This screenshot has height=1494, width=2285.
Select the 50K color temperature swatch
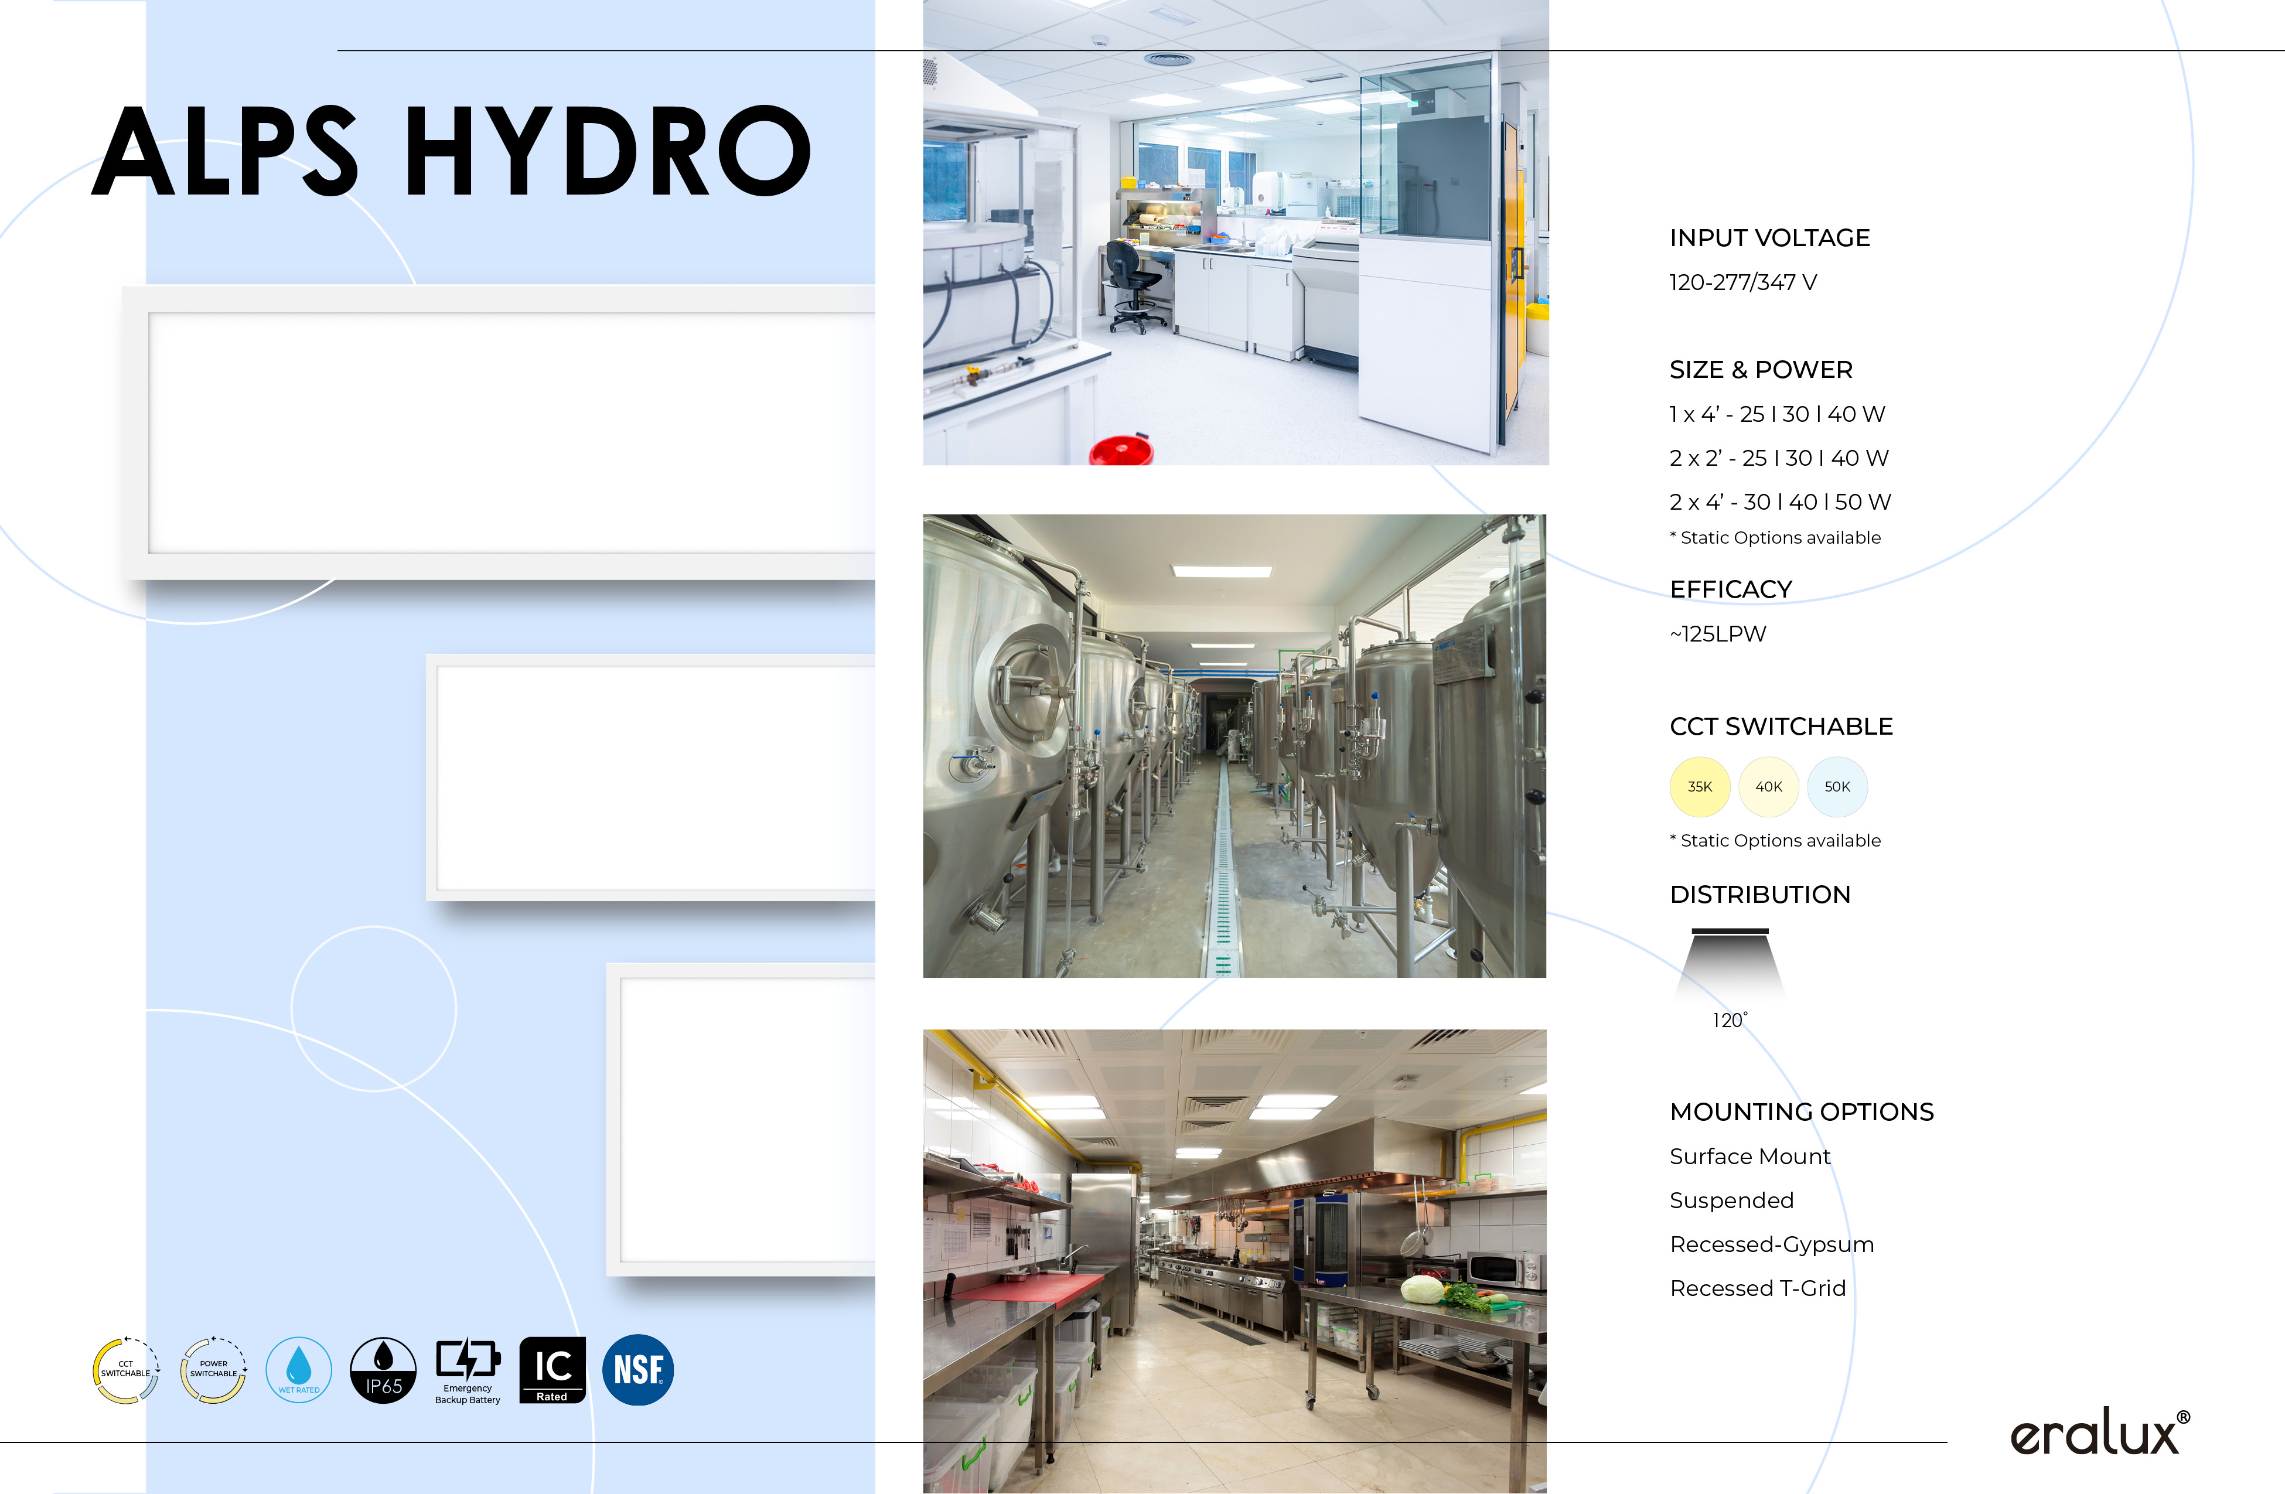pyautogui.click(x=1837, y=786)
